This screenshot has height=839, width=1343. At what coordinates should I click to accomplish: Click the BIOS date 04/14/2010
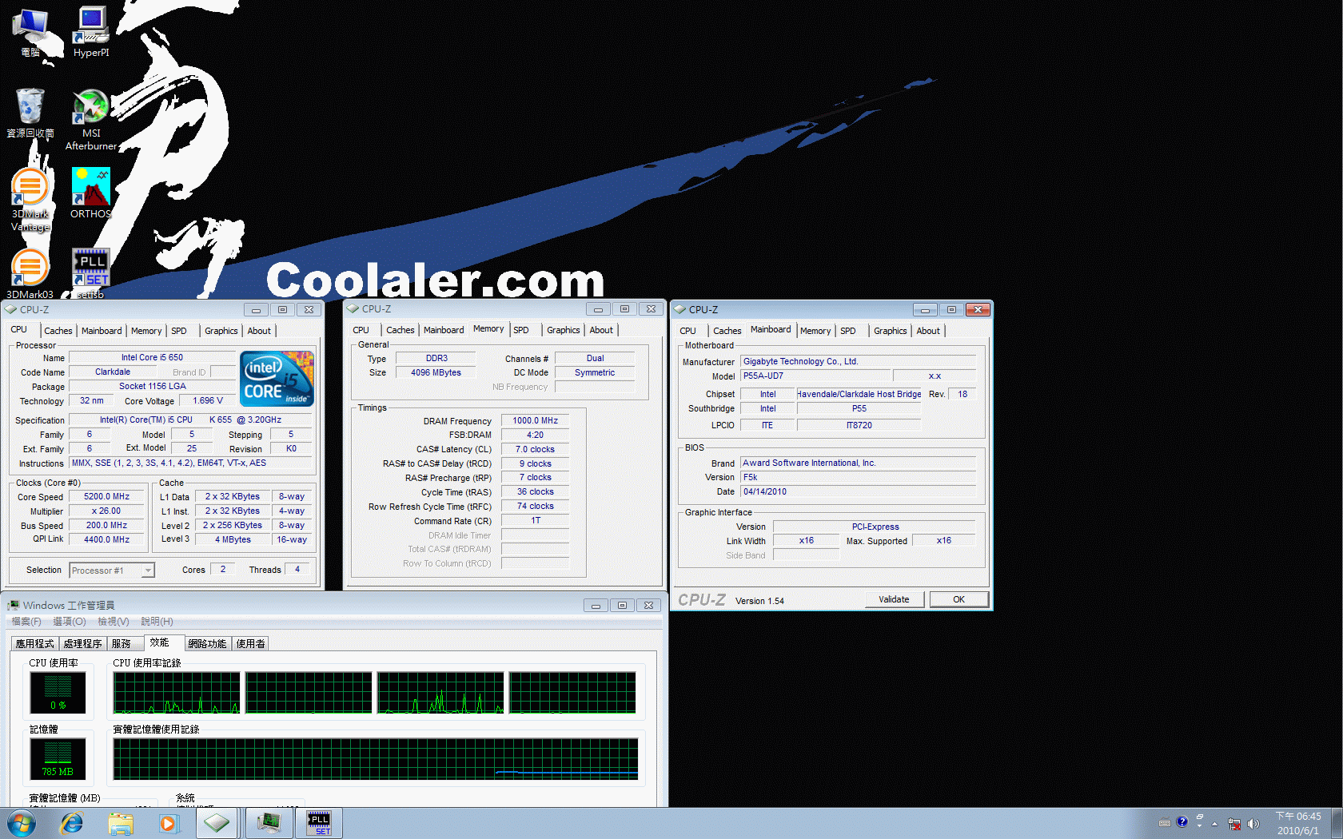click(x=858, y=492)
